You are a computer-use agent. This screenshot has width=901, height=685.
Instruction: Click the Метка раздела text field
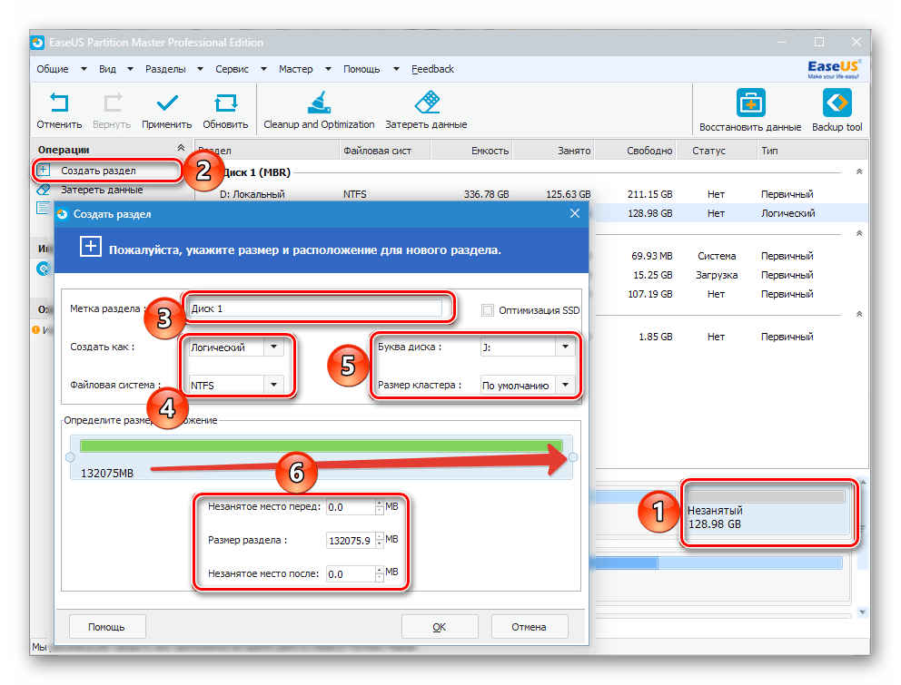pos(315,308)
